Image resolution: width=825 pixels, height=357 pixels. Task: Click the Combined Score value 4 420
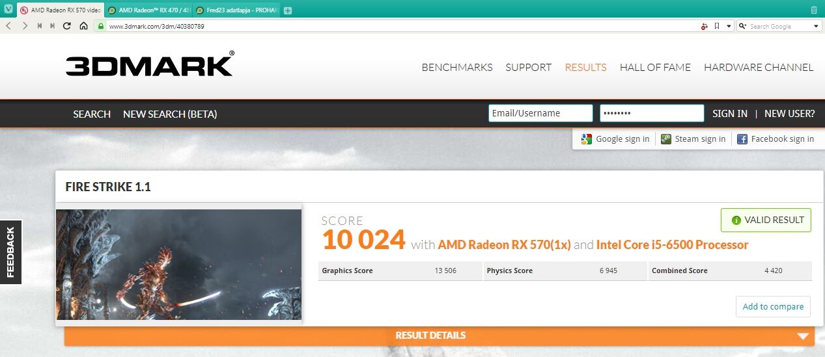[774, 271]
